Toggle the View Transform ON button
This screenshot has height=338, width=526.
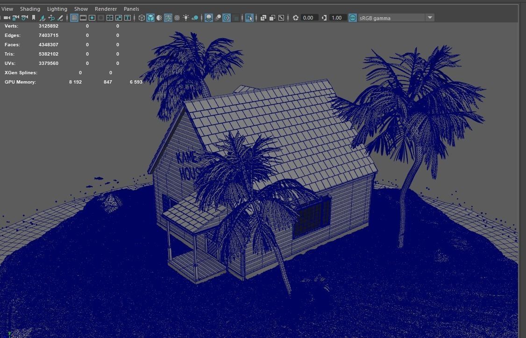[x=353, y=18]
